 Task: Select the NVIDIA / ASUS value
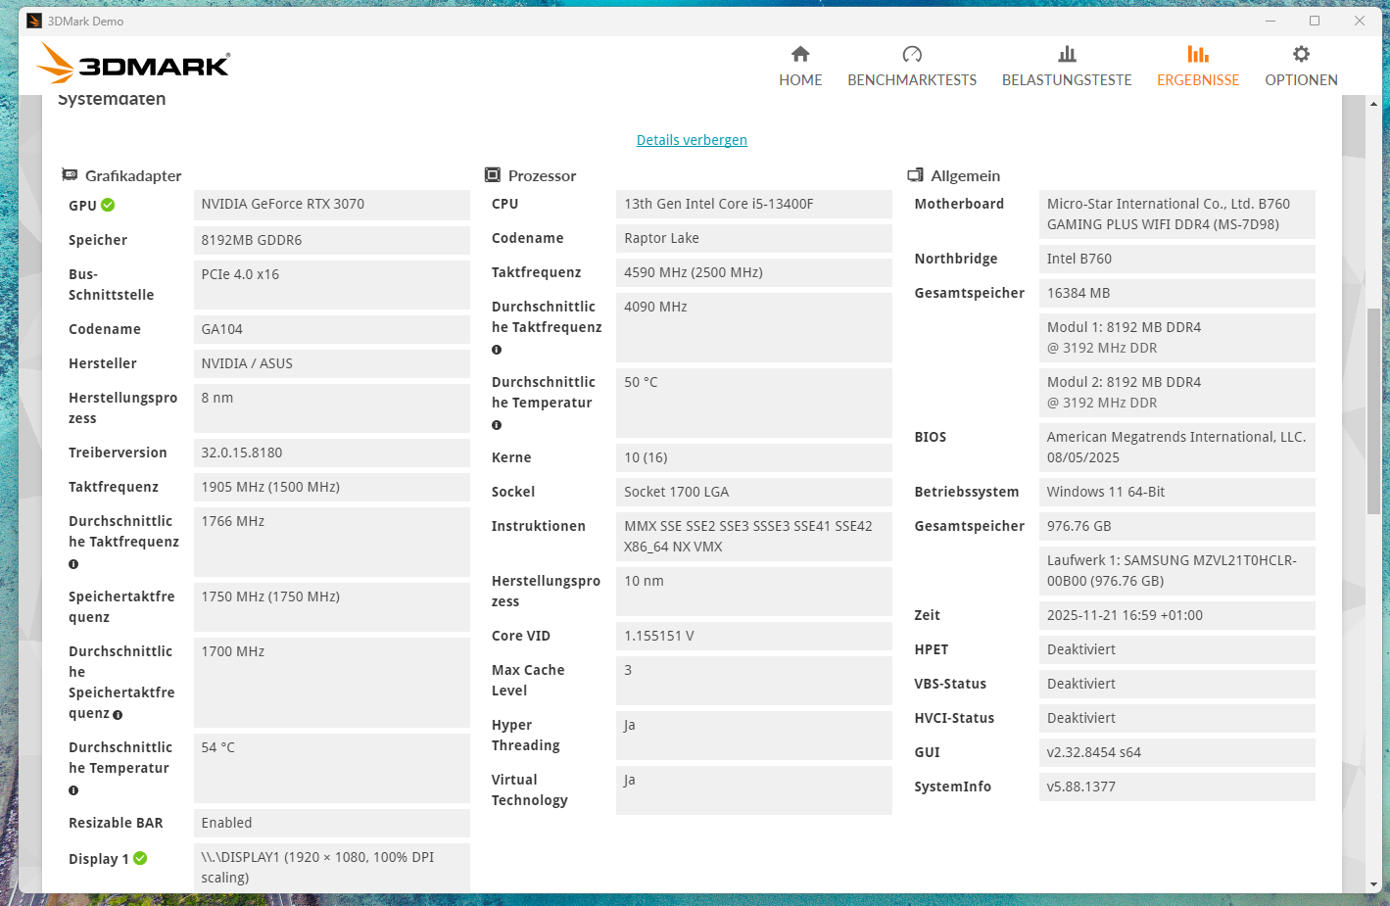[332, 363]
